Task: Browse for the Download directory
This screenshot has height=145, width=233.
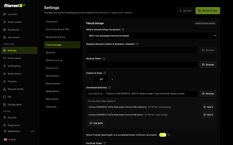Action: (x=208, y=94)
